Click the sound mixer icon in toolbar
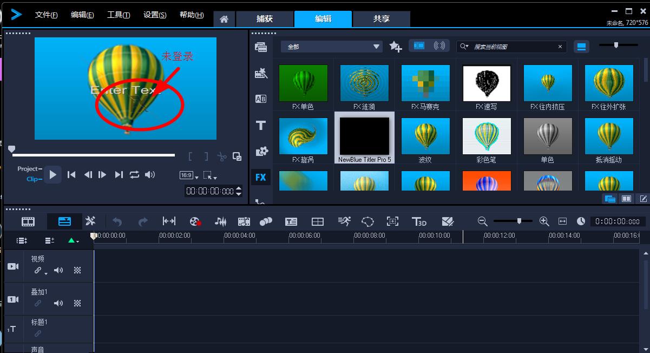The height and width of the screenshot is (353, 650). [x=220, y=221]
